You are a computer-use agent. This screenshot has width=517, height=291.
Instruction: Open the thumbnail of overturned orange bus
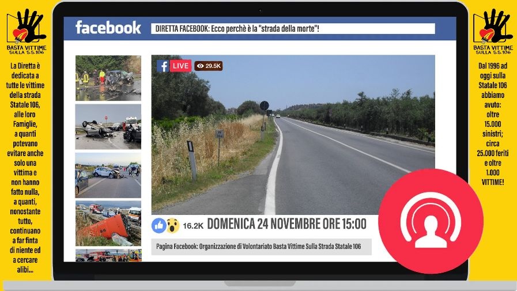tap(108, 224)
